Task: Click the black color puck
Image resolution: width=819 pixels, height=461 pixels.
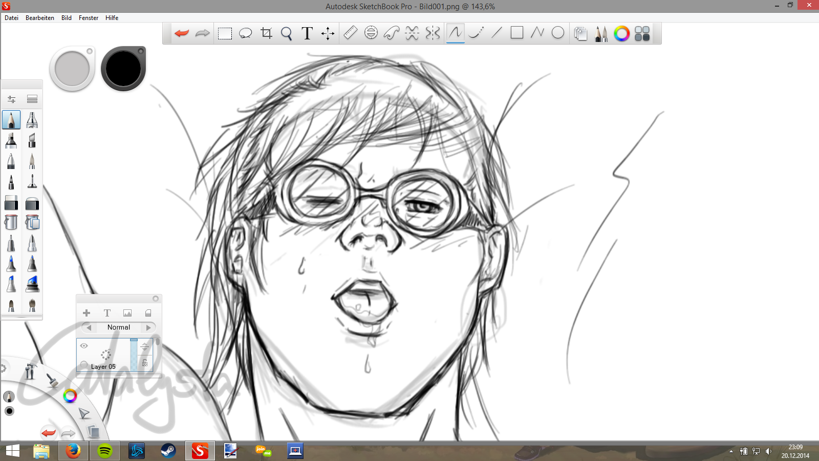Action: pos(123,69)
